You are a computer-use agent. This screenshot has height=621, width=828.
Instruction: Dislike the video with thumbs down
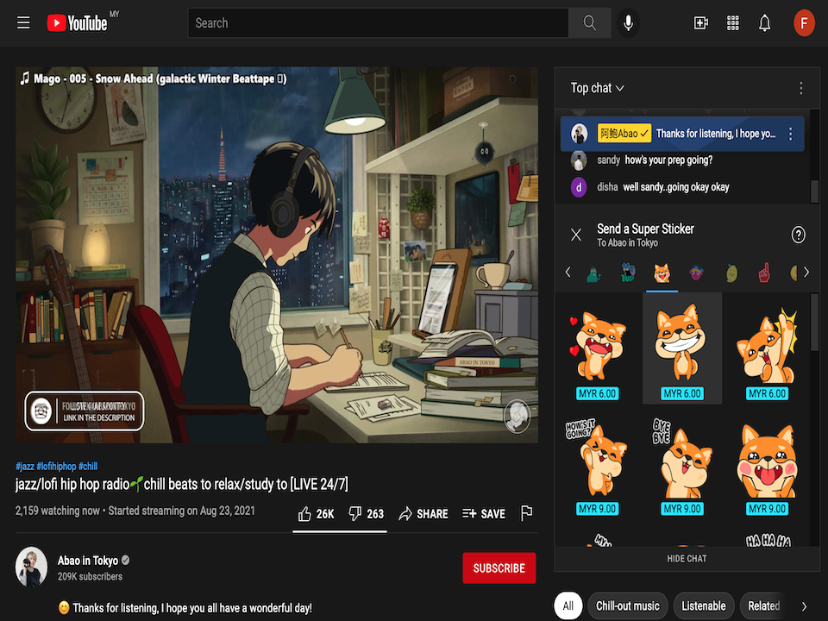[366, 514]
